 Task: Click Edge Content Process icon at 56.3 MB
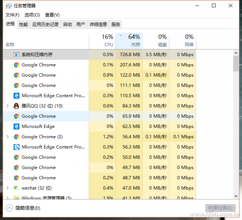(17, 147)
